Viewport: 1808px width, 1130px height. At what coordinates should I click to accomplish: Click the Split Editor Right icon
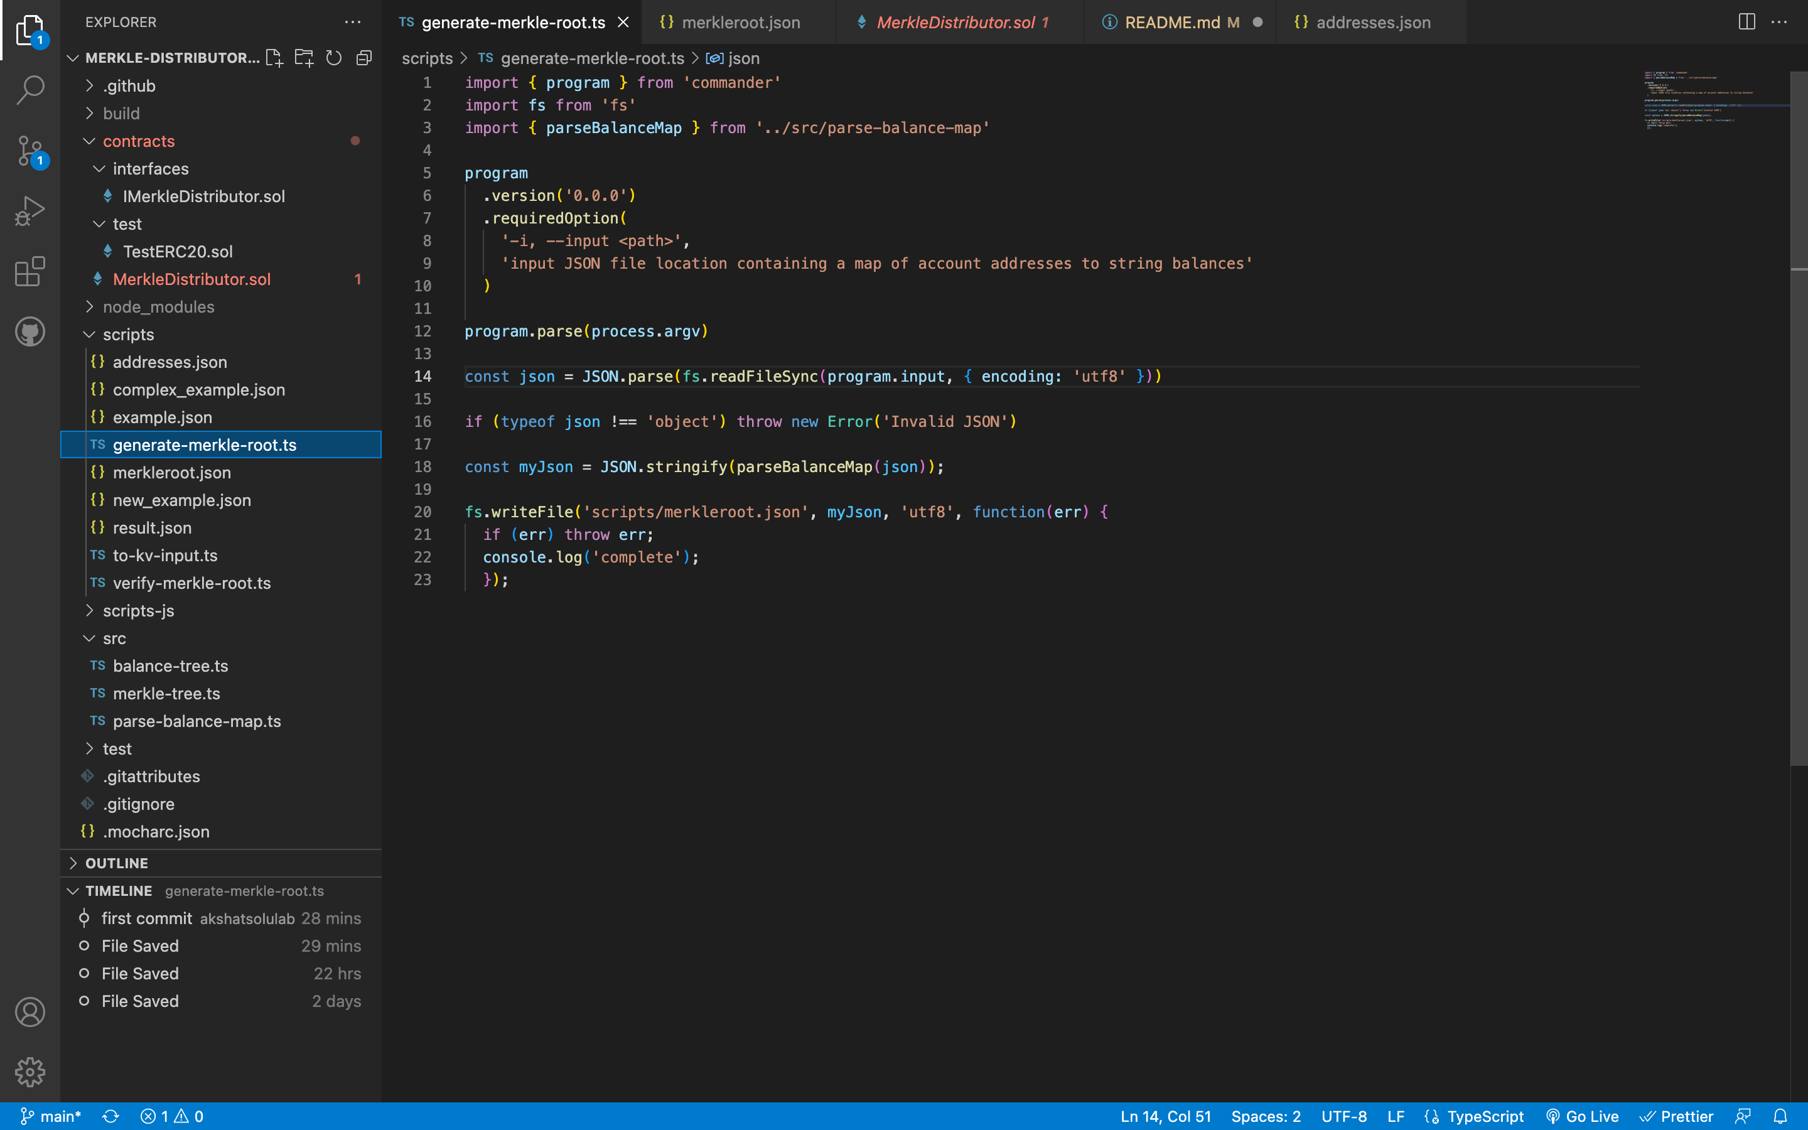tap(1746, 22)
